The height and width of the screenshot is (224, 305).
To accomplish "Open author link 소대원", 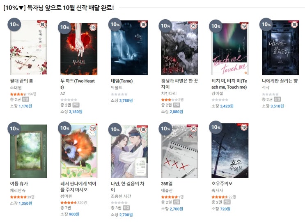I will click(x=16, y=87).
